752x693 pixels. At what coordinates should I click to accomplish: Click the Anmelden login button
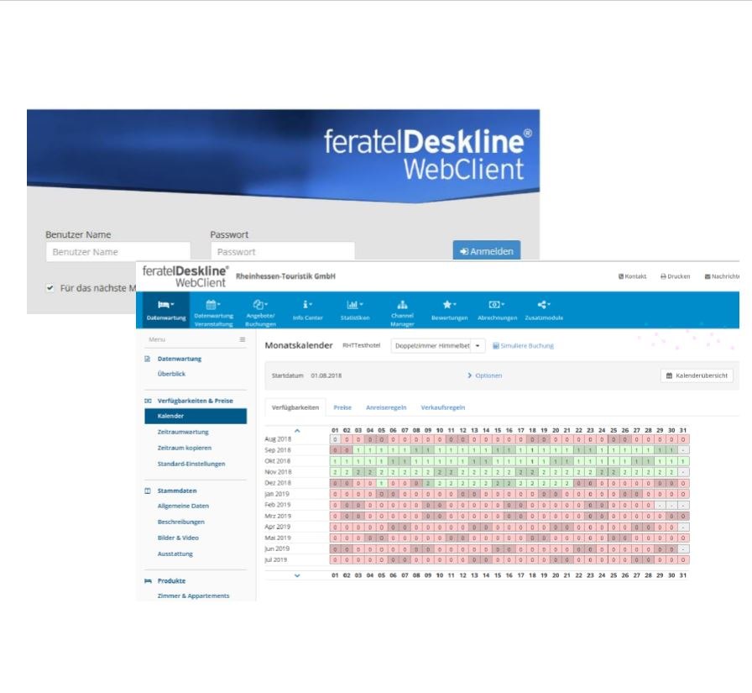pos(486,251)
